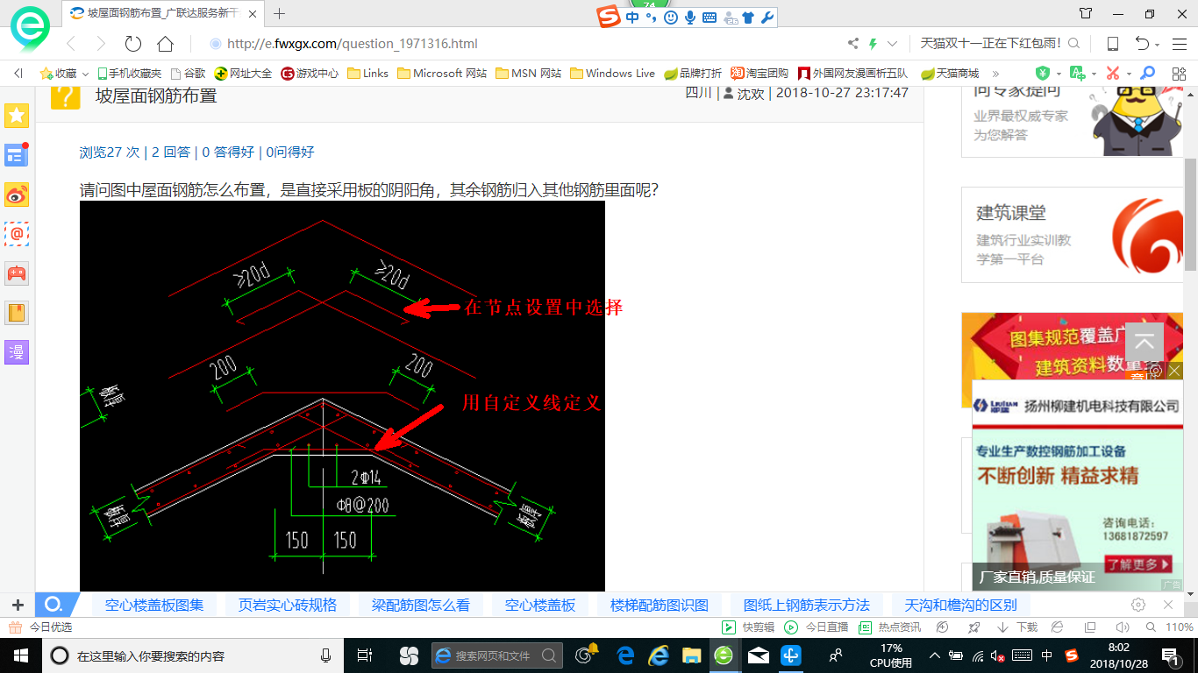The image size is (1198, 673).
Task: Click the yellow star favorites sidebar icon
Action: coord(17,116)
